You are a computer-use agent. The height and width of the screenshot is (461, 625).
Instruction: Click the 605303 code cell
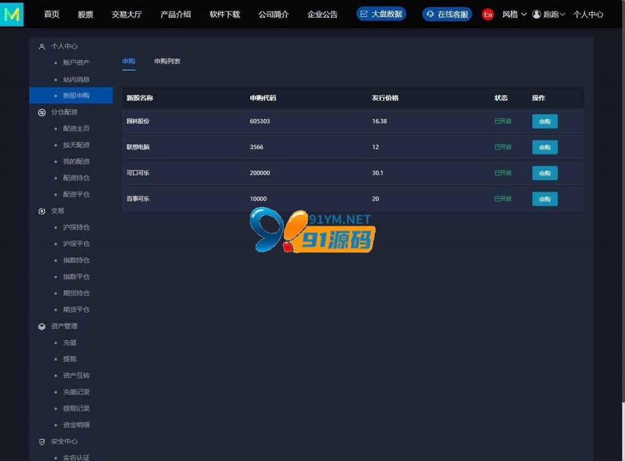pos(260,122)
